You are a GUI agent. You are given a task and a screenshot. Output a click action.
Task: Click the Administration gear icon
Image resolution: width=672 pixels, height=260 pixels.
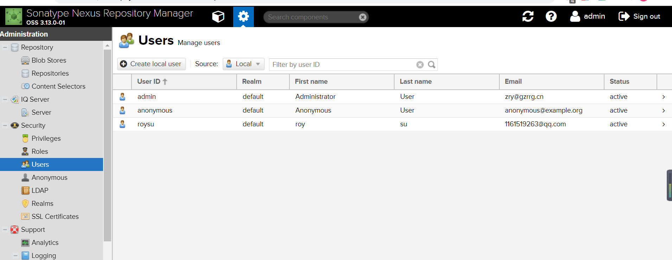pyautogui.click(x=243, y=17)
